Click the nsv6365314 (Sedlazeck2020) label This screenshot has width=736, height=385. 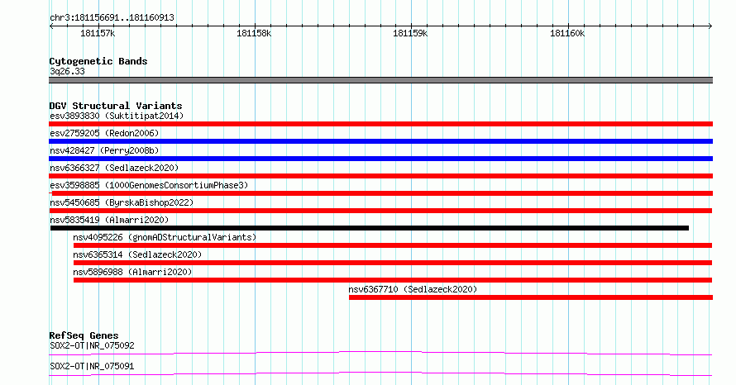point(137,254)
